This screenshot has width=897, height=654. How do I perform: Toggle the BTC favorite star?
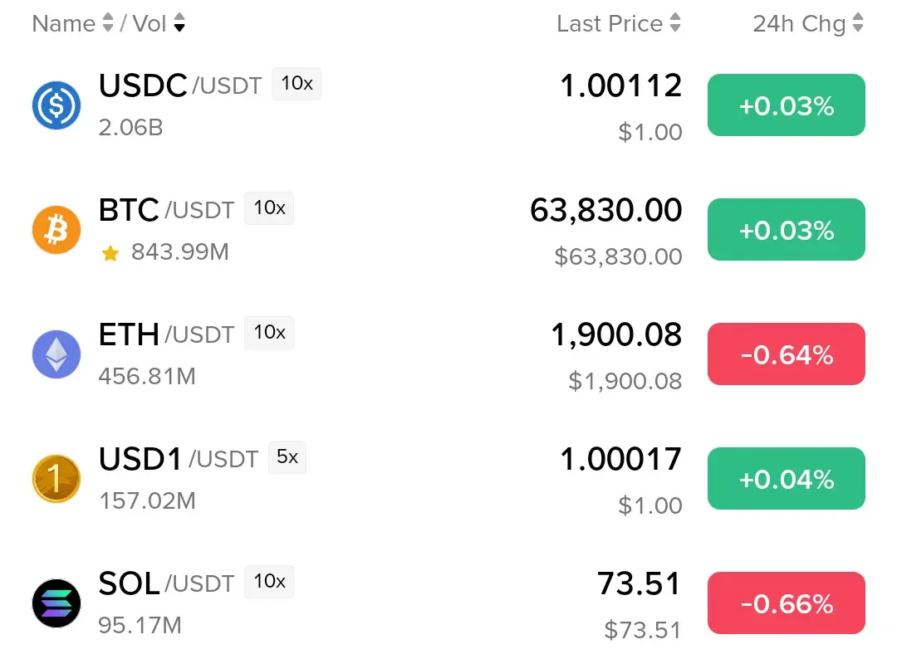coord(110,252)
